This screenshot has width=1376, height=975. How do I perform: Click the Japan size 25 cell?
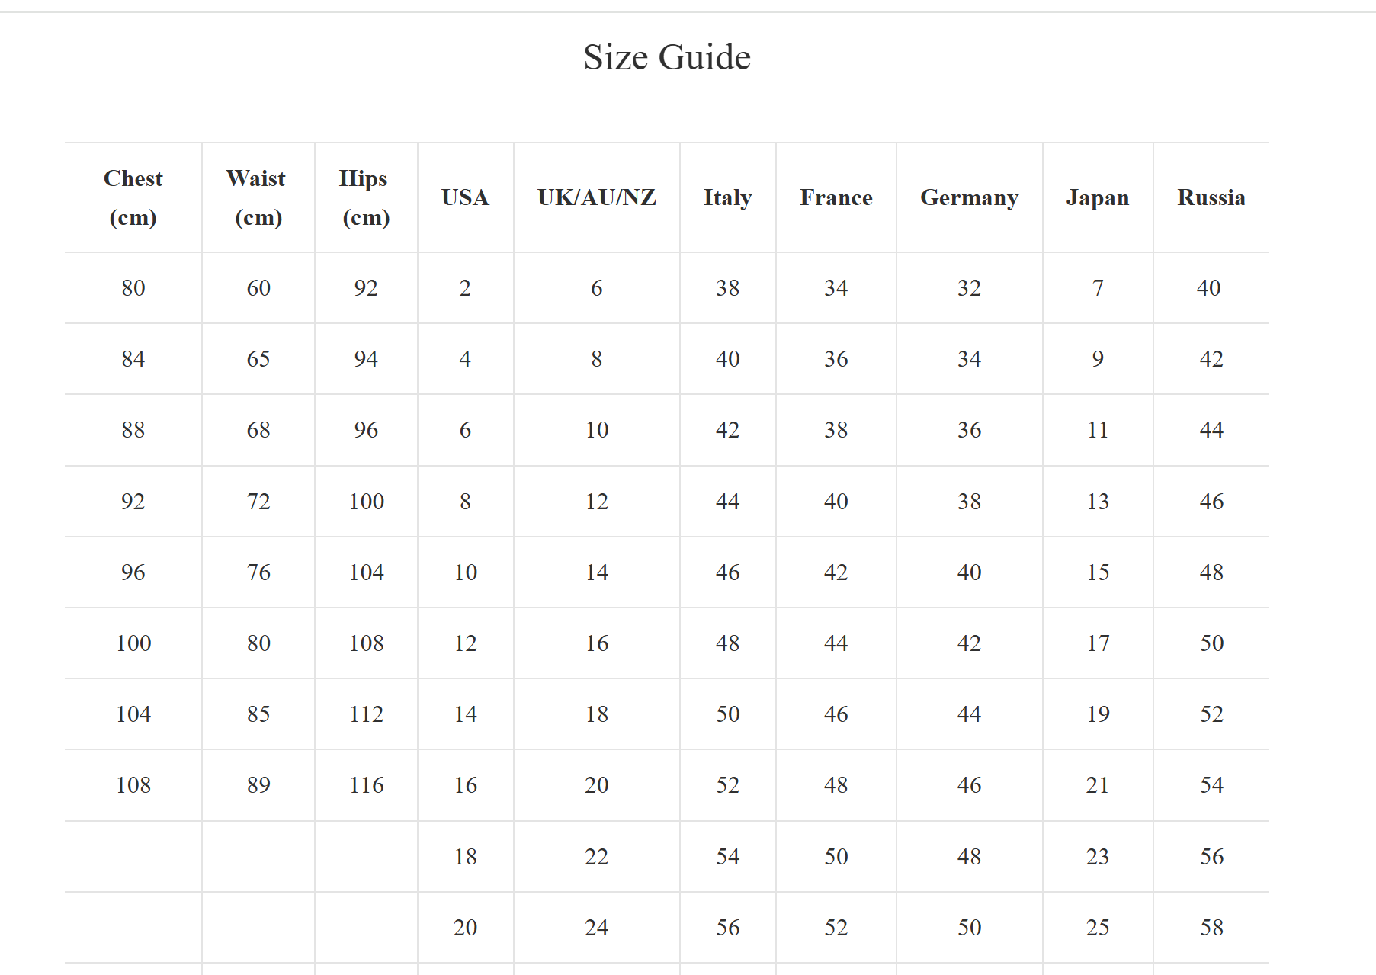click(x=1097, y=928)
